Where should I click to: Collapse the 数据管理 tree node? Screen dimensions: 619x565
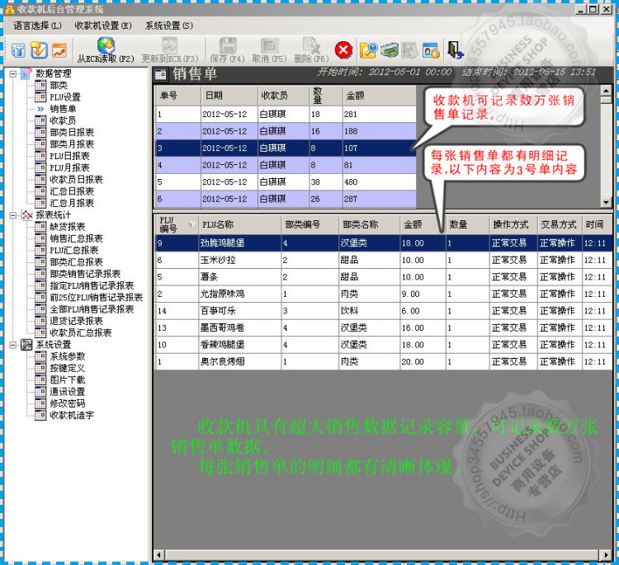coord(12,73)
